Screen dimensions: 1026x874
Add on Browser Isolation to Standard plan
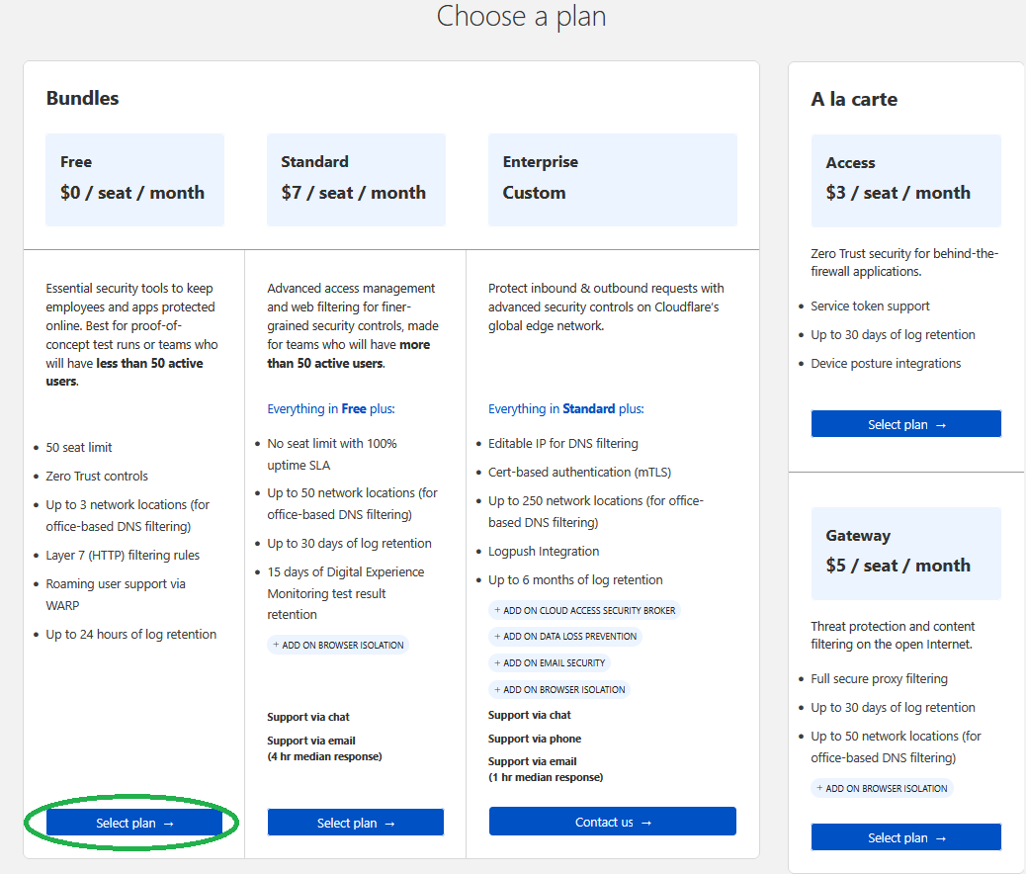point(337,645)
